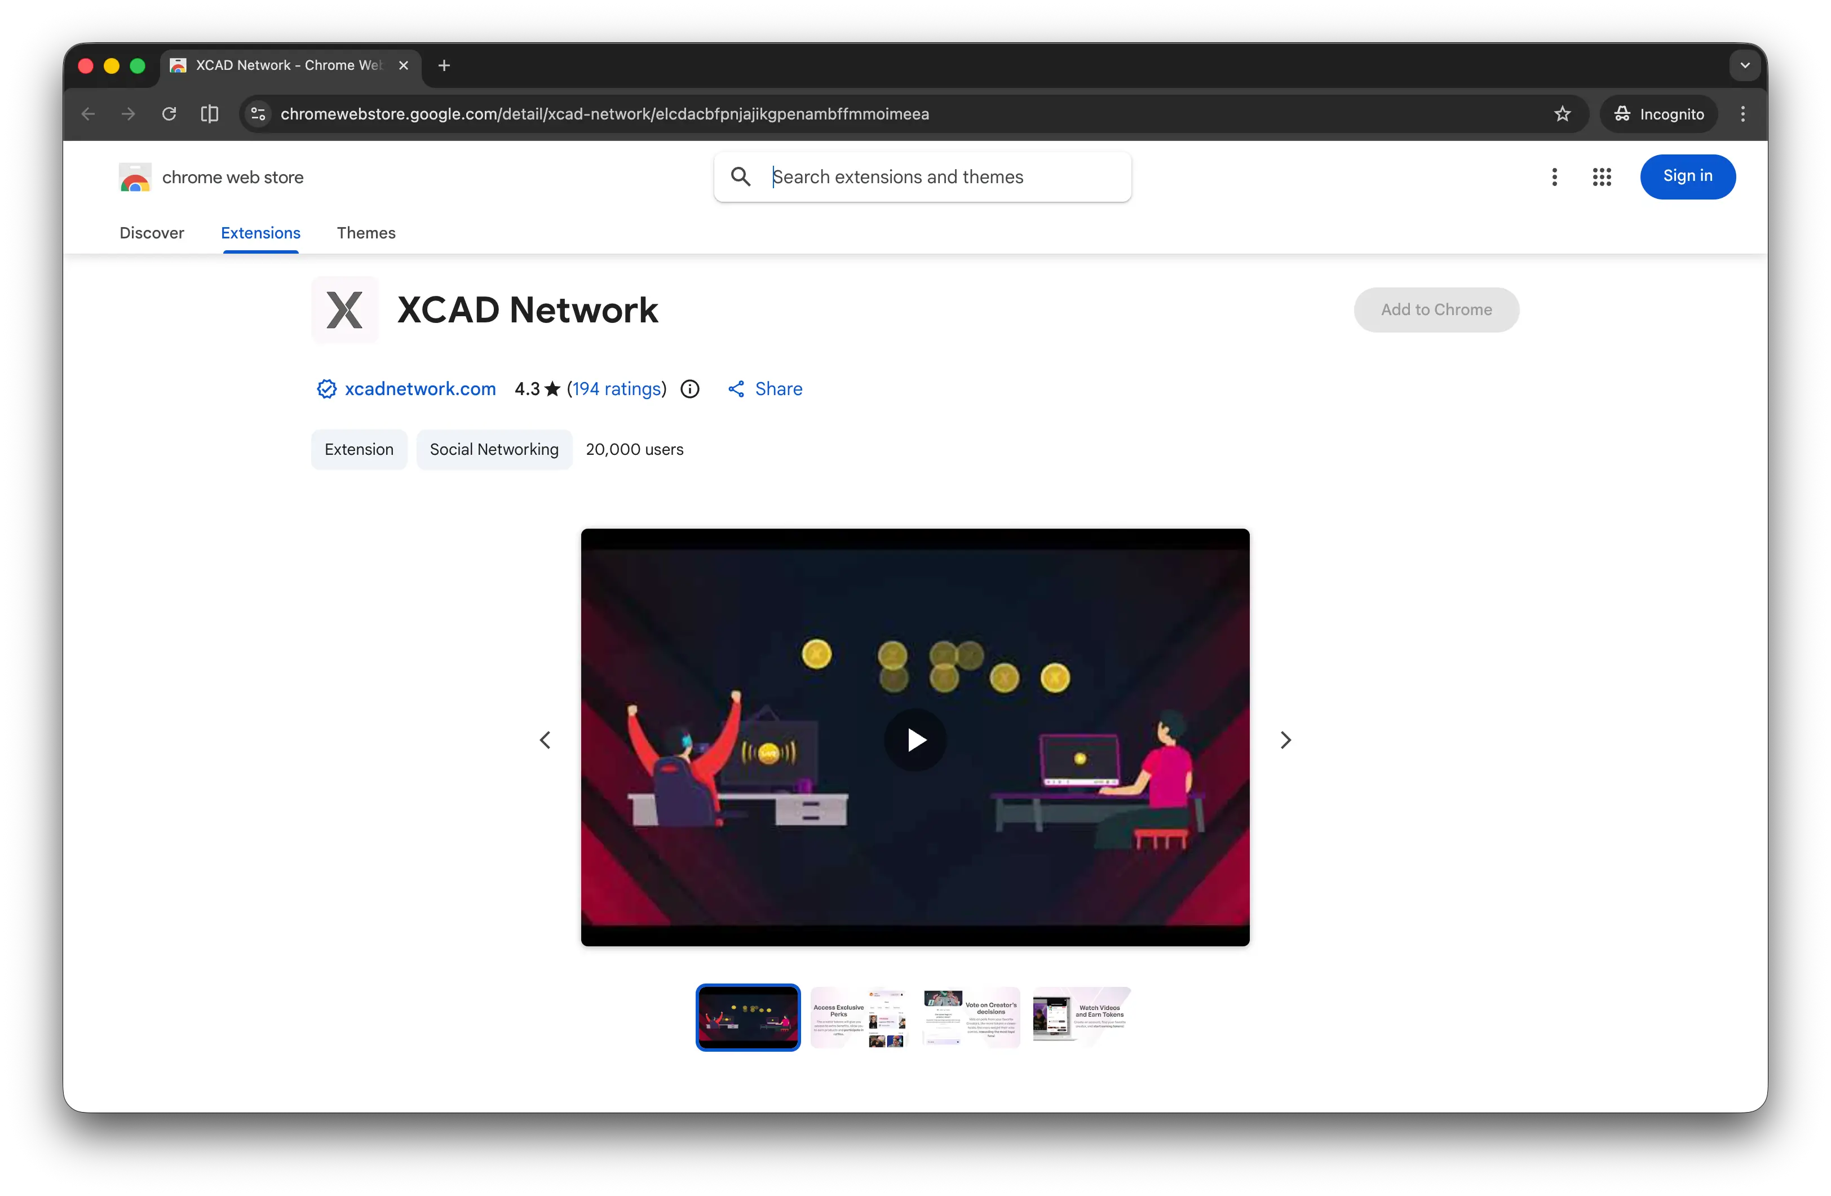Image resolution: width=1831 pixels, height=1196 pixels.
Task: Expand the tab search dropdown arrow
Action: coord(1744,65)
